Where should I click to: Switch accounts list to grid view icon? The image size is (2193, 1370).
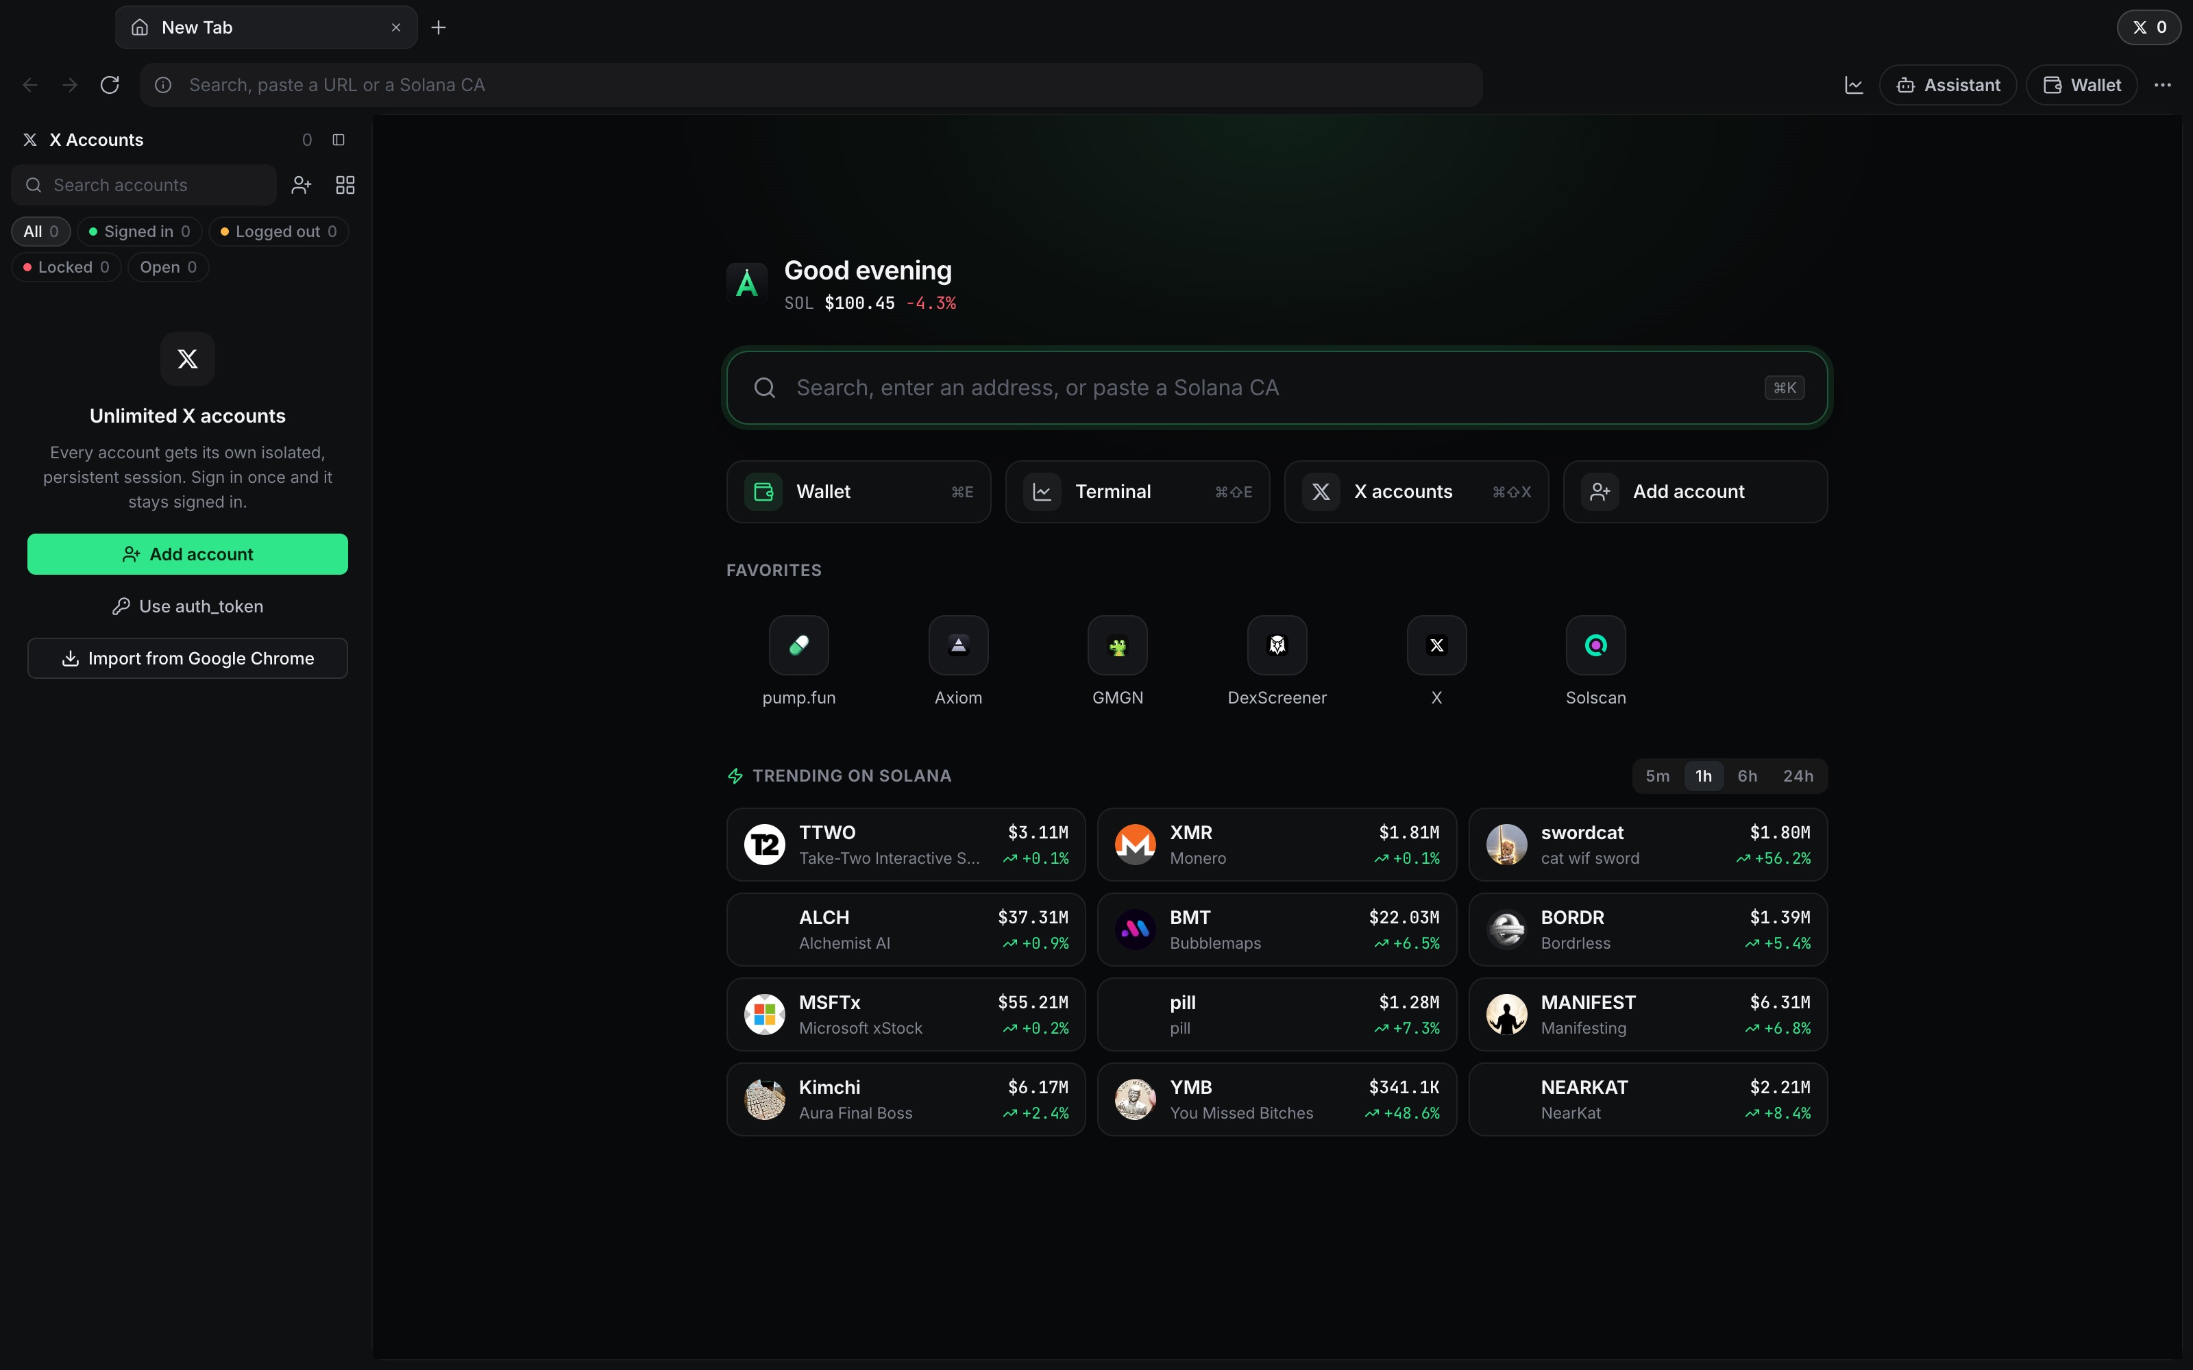point(345,185)
